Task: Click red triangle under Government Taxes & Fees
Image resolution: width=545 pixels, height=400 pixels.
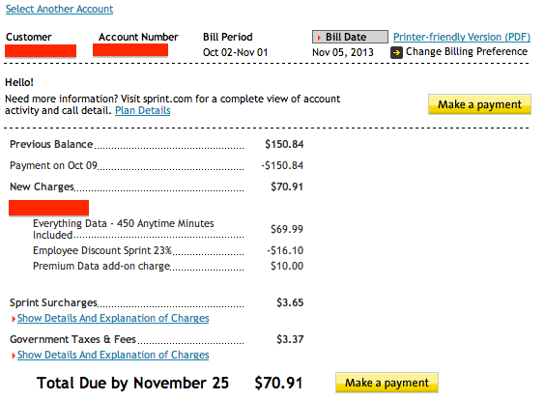Action: click(14, 356)
